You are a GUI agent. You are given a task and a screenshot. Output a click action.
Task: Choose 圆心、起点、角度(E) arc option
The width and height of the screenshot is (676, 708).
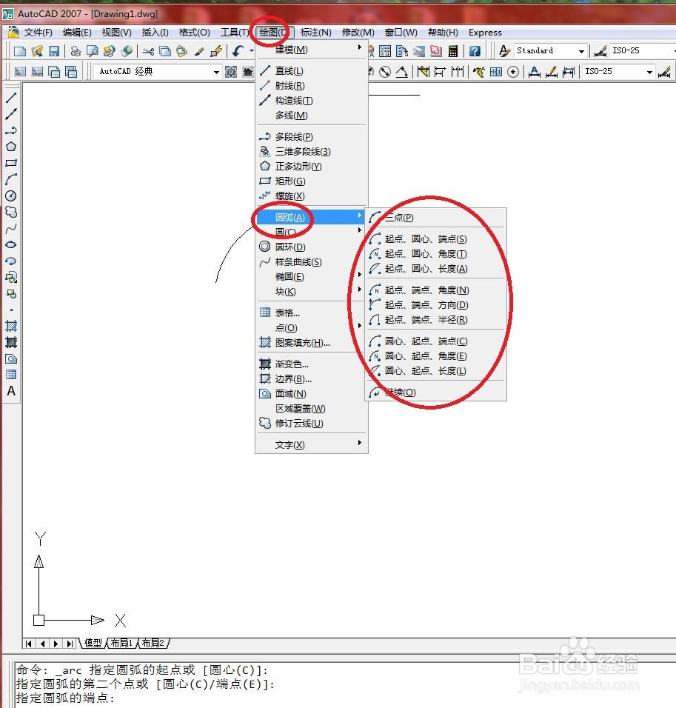tap(436, 356)
